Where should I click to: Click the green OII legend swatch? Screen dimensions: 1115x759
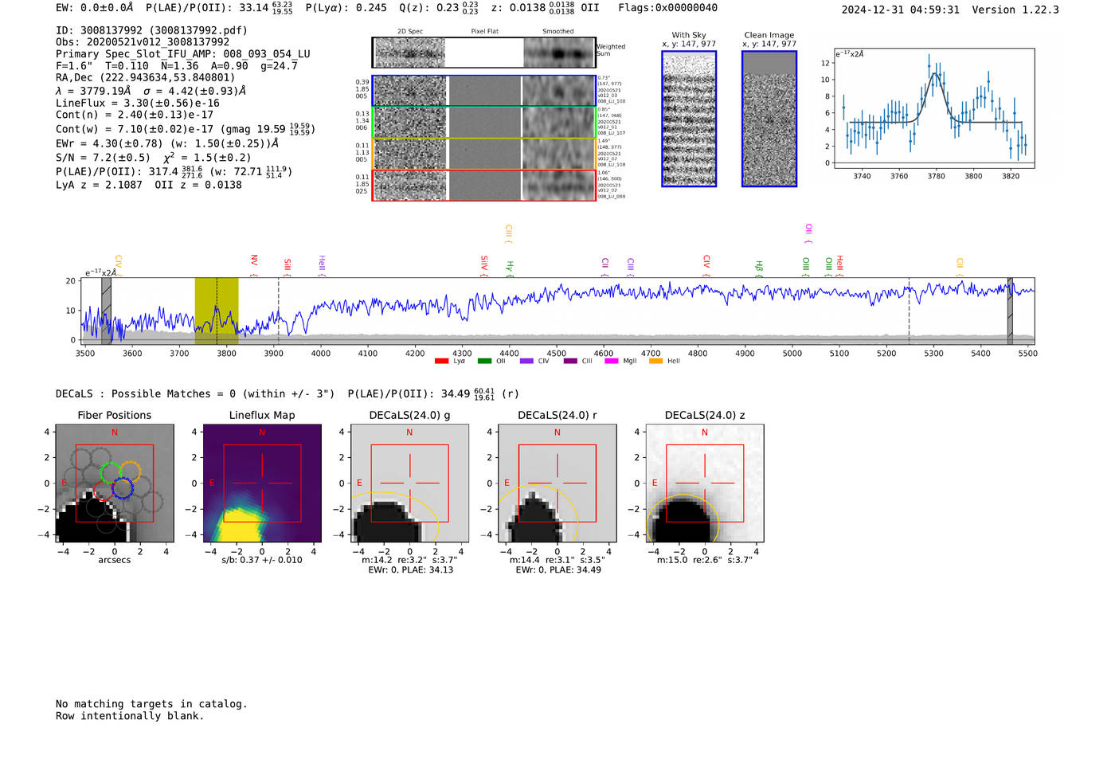coord(484,362)
